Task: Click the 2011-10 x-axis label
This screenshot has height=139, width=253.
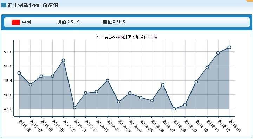Action: (x=69, y=126)
